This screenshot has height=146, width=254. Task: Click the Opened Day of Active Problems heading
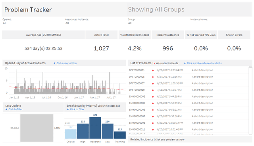coord(25,63)
